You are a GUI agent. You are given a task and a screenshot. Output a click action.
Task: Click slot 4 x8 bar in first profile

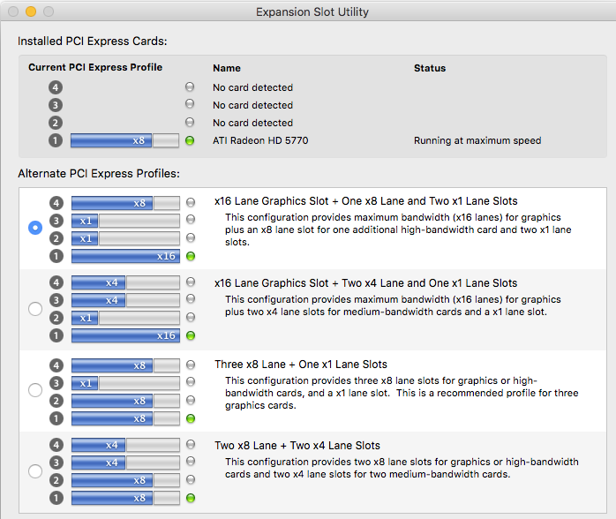[112, 203]
